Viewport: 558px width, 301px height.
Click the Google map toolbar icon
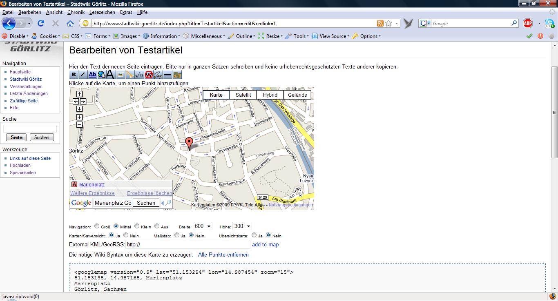(177, 75)
